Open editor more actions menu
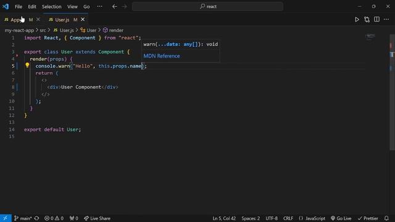Viewport: 395px width, 222px height. coord(386,19)
